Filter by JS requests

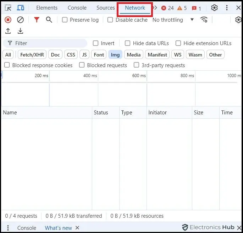(84, 55)
